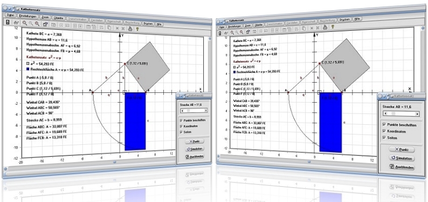Open the calculator icon in left window toolbar
The width and height of the screenshot is (428, 202).
[8, 22]
